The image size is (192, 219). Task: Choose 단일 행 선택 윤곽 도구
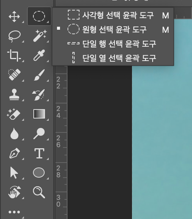coord(113,44)
